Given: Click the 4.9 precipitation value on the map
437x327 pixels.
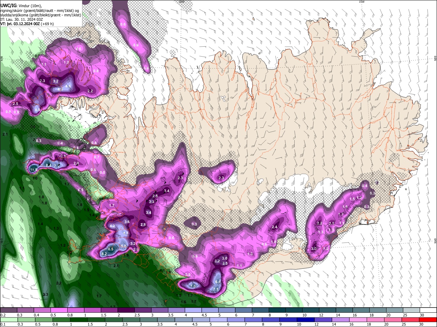Looking at the screenshot, I should click(x=38, y=110).
